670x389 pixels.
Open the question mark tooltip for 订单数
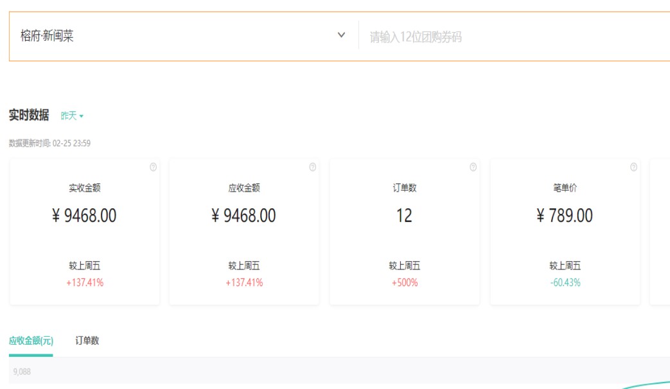(x=473, y=167)
